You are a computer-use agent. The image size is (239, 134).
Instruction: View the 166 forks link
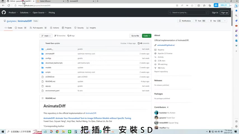pos(161,68)
